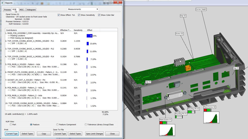The height and width of the screenshot is (139, 248).
Task: Select the Part HLM view radio button
Action: (x=10, y=124)
